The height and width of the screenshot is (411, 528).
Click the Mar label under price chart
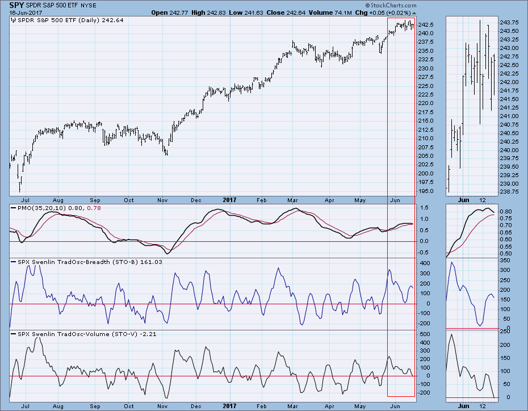[292, 200]
